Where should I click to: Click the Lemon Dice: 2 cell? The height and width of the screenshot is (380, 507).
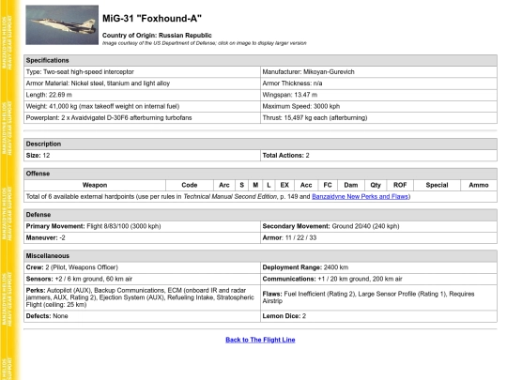pyautogui.click(x=378, y=316)
